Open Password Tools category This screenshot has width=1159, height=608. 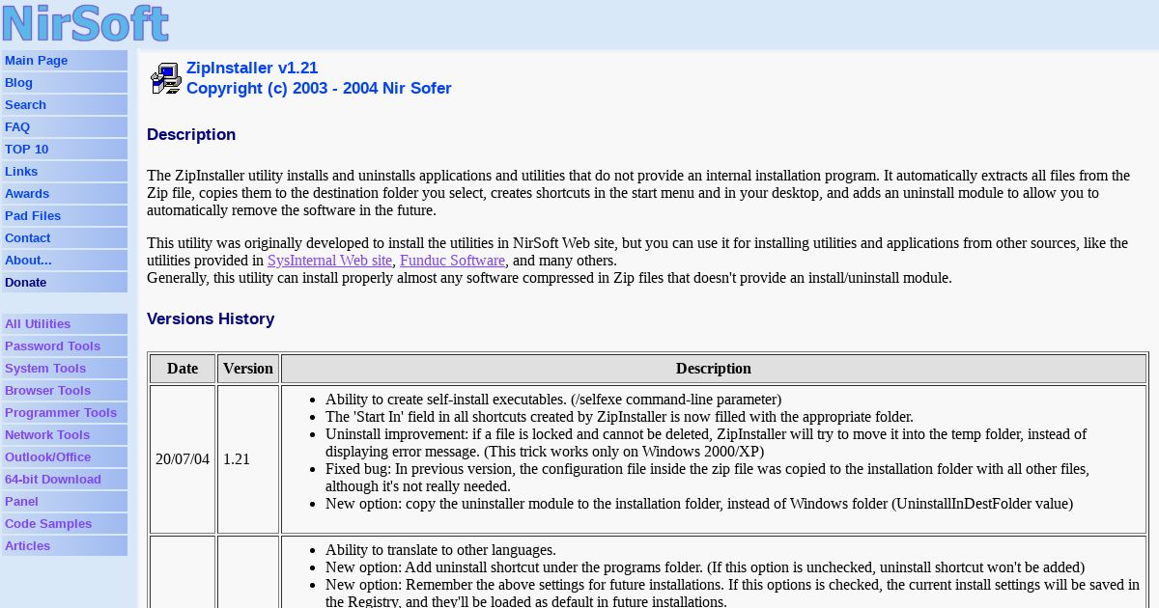pyautogui.click(x=65, y=346)
